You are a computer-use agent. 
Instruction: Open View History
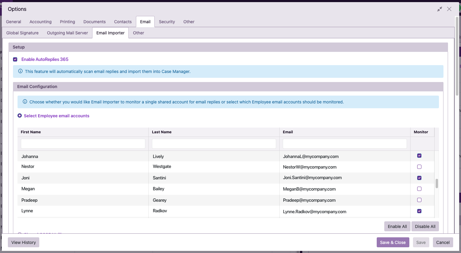click(23, 242)
